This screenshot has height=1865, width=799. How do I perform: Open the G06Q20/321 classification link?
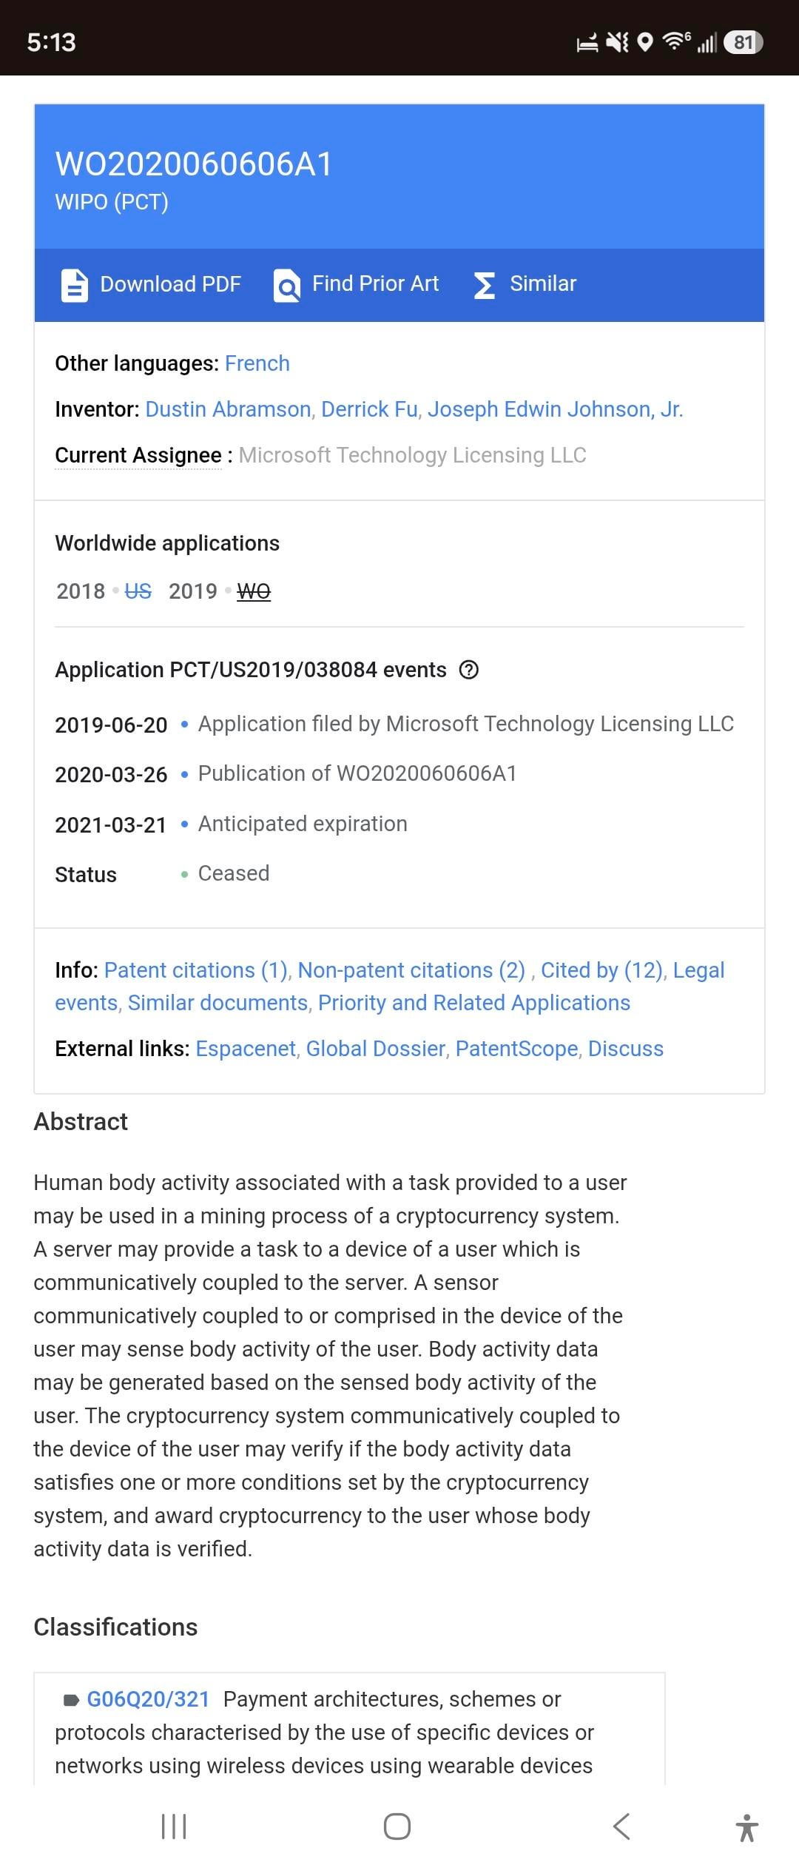[x=148, y=1699]
